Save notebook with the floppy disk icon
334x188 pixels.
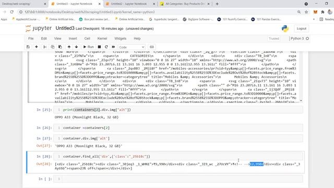coord(28,47)
